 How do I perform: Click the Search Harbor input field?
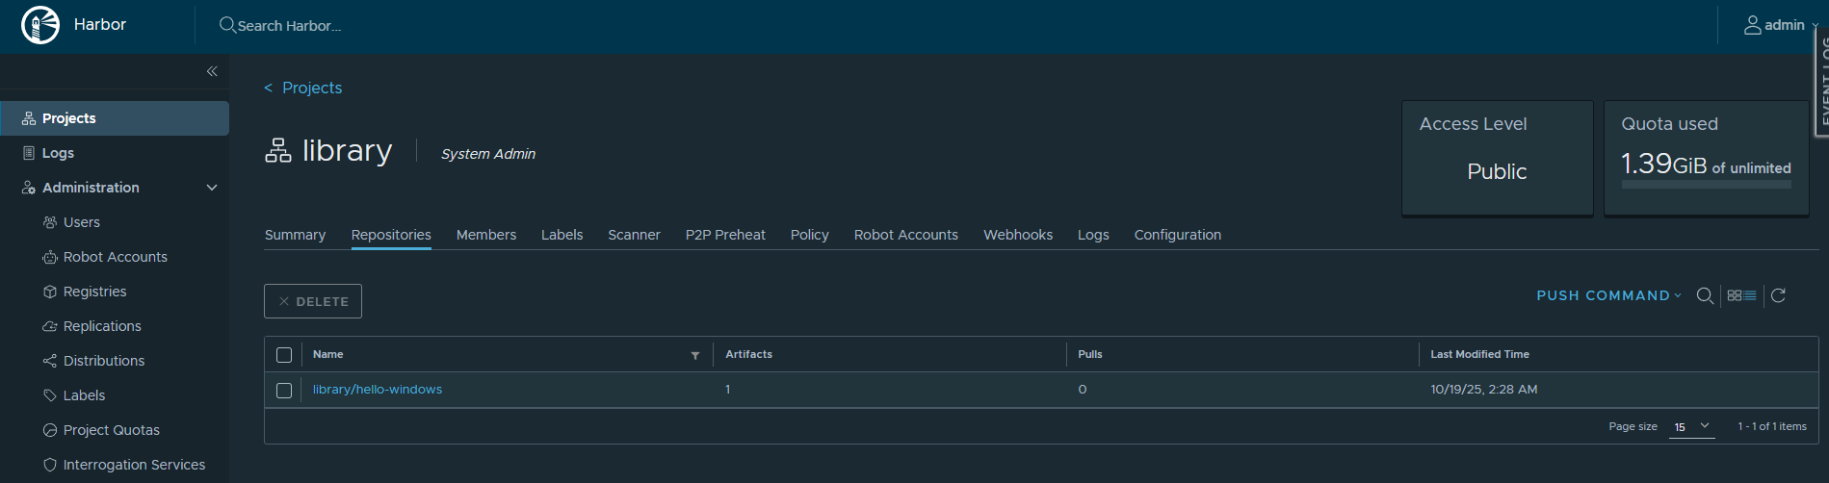[289, 26]
